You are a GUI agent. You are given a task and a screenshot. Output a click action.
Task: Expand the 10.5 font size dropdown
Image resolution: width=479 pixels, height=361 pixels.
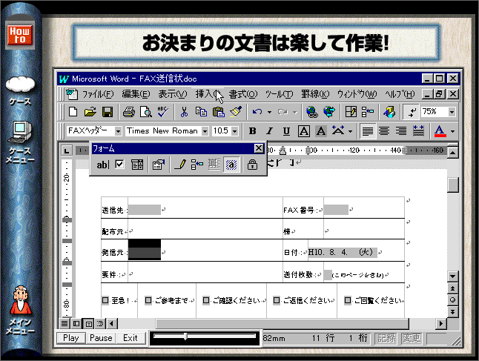click(234, 131)
